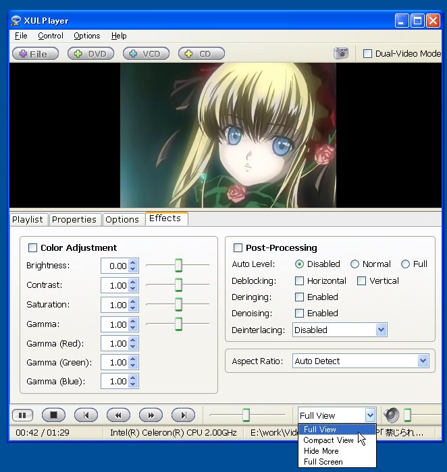Click the speaker volume icon
Viewport: 447px width, 472px height.
[391, 415]
